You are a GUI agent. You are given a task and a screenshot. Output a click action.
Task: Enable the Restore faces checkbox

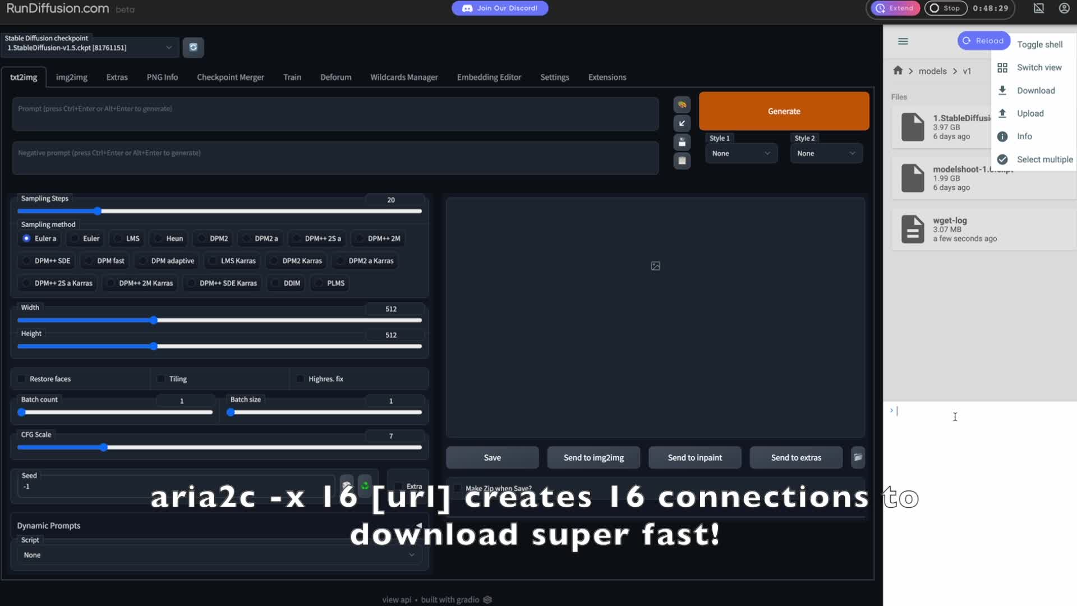[x=22, y=379]
